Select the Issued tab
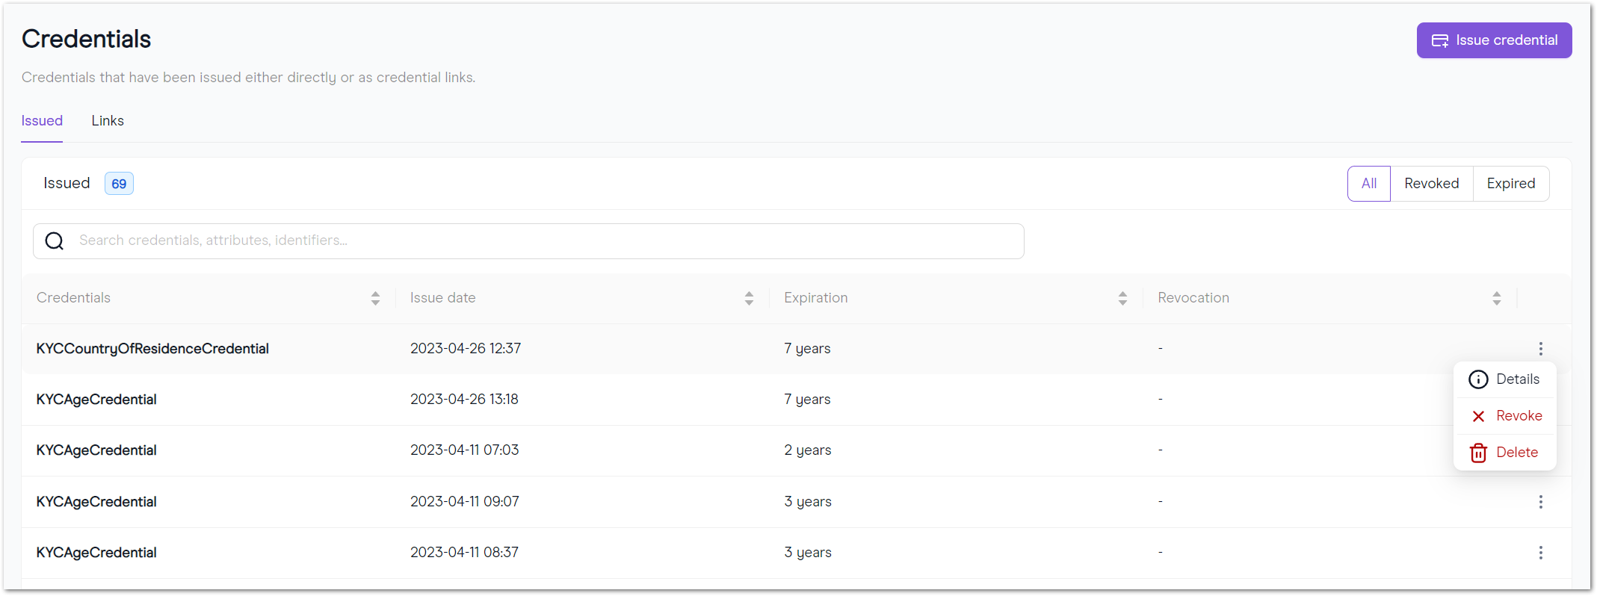This screenshot has height=596, width=1597. click(x=42, y=121)
